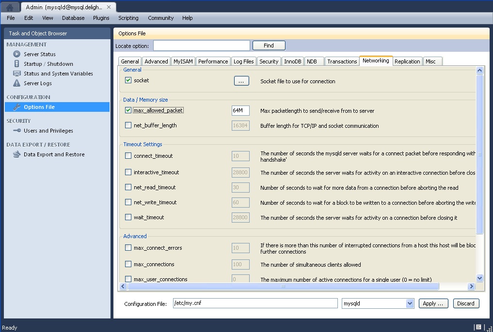Enable the connect_timeout setting
Viewport: 493px width, 332px height.
(128, 156)
